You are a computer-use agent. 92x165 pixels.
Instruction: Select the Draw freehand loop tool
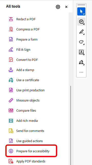[x=81, y=42]
